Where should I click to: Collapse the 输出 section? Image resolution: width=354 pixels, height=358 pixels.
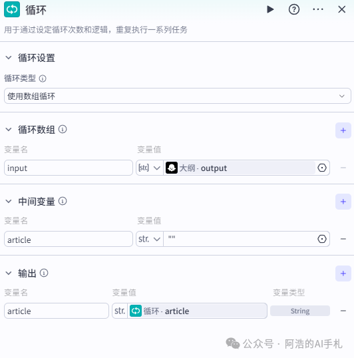click(9, 273)
